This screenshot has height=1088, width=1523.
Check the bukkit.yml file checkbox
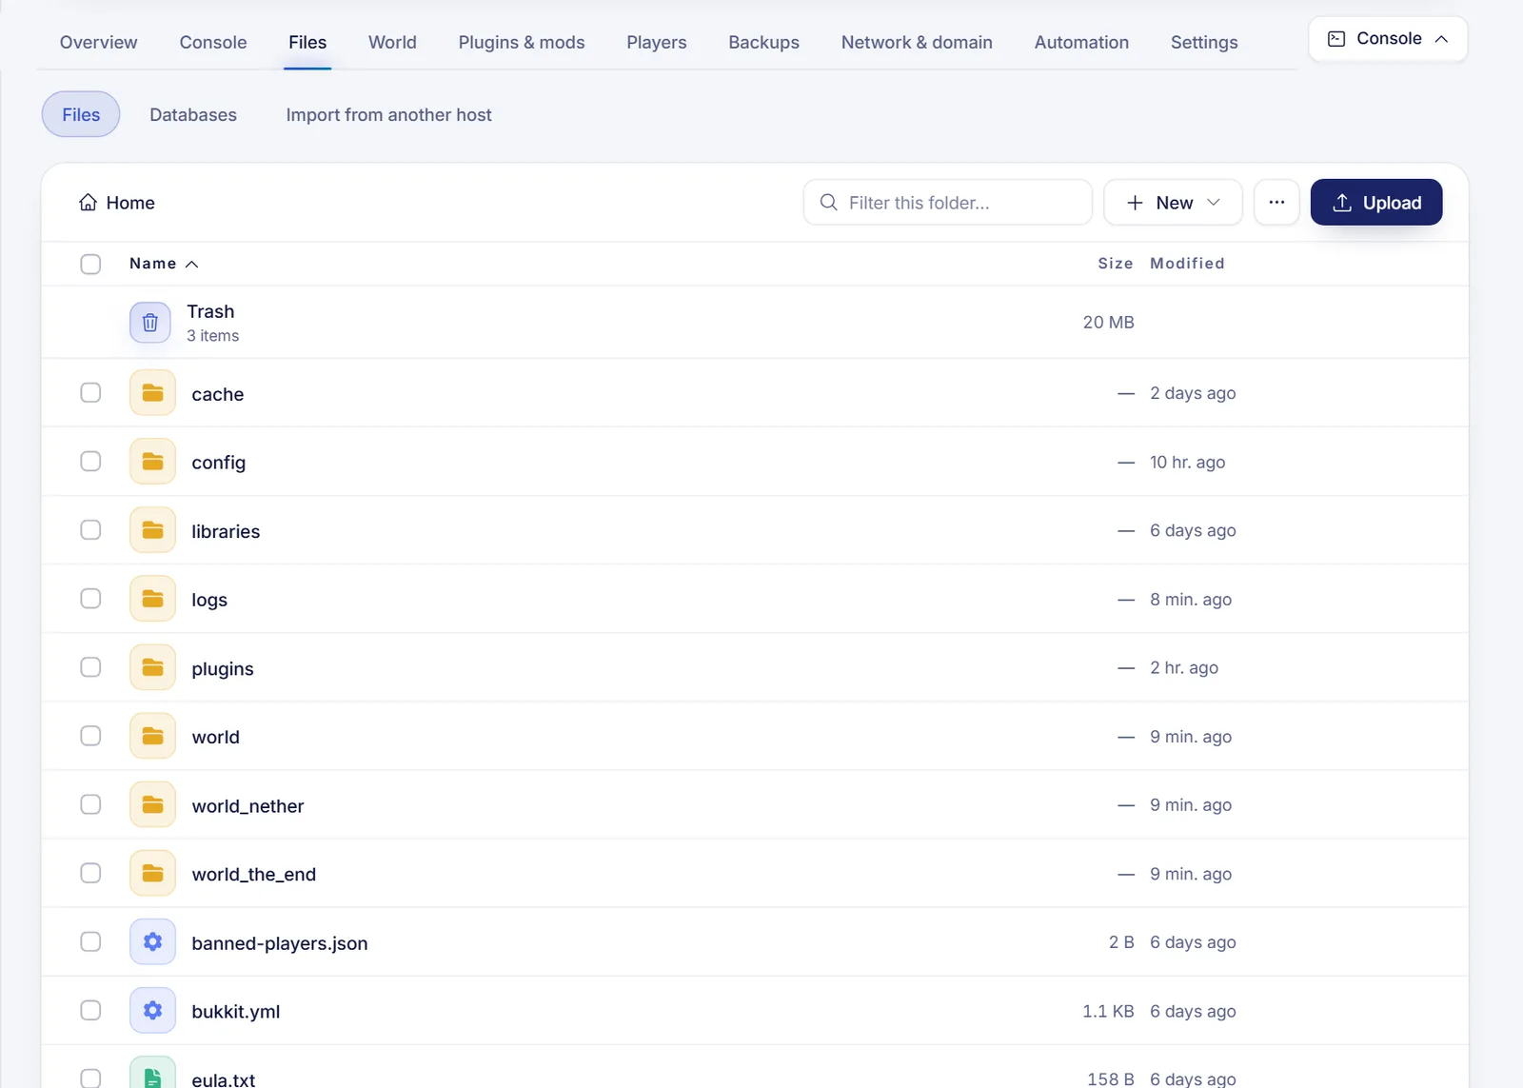(90, 1010)
